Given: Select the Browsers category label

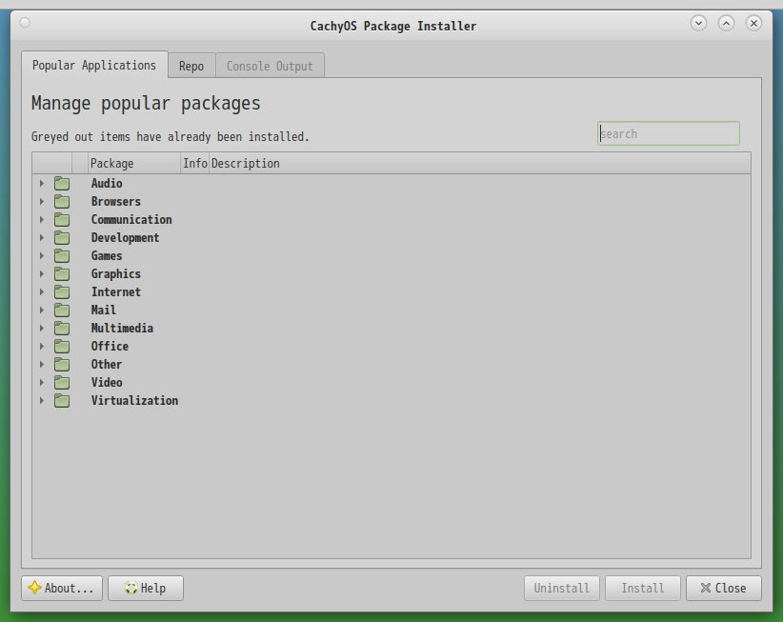Looking at the screenshot, I should tap(116, 202).
